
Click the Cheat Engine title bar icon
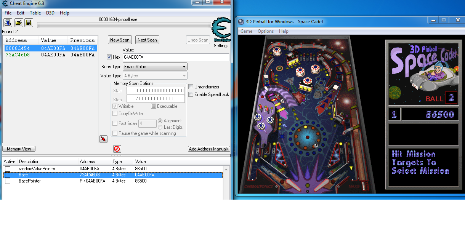pos(5,3)
